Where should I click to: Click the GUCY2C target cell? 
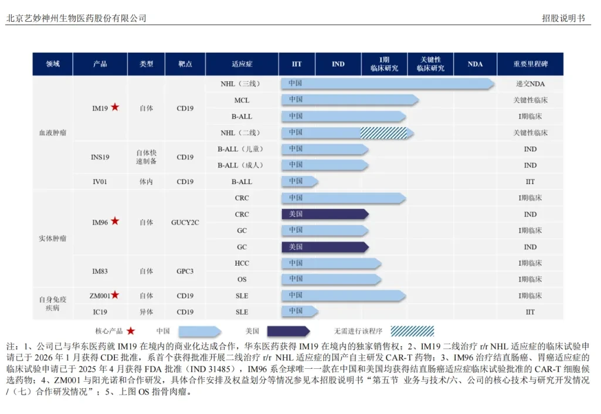[x=185, y=222]
